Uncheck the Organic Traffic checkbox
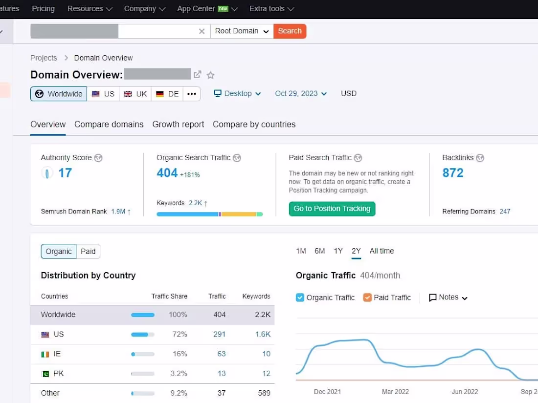Image resolution: width=538 pixels, height=403 pixels. click(x=300, y=297)
